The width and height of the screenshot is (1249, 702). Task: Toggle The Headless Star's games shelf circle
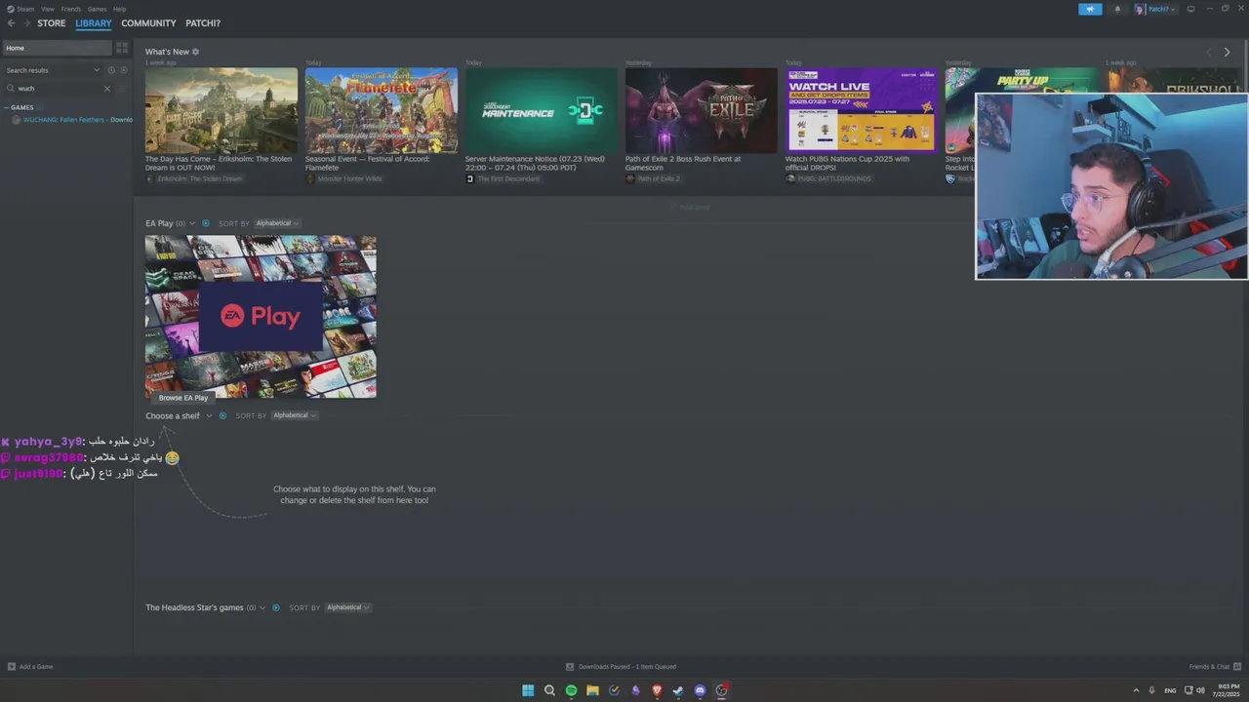point(276,607)
